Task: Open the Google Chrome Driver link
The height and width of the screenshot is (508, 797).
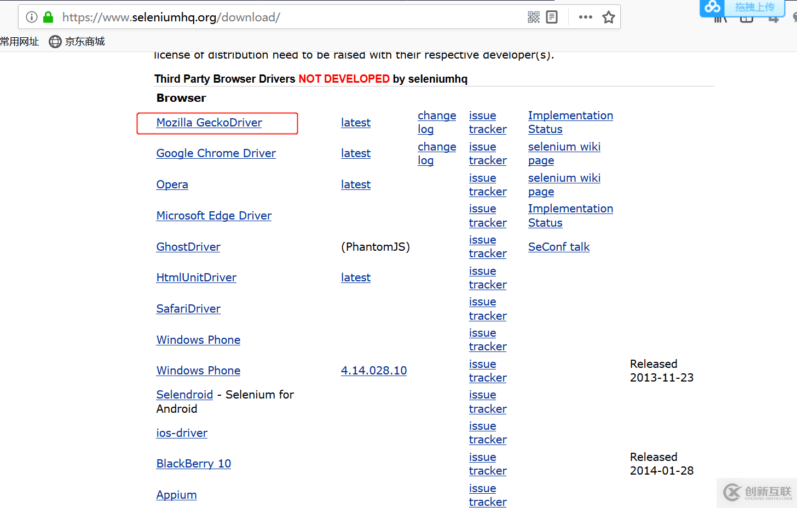Action: (216, 153)
